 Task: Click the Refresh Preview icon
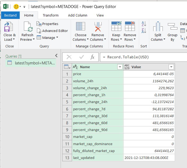28,27
